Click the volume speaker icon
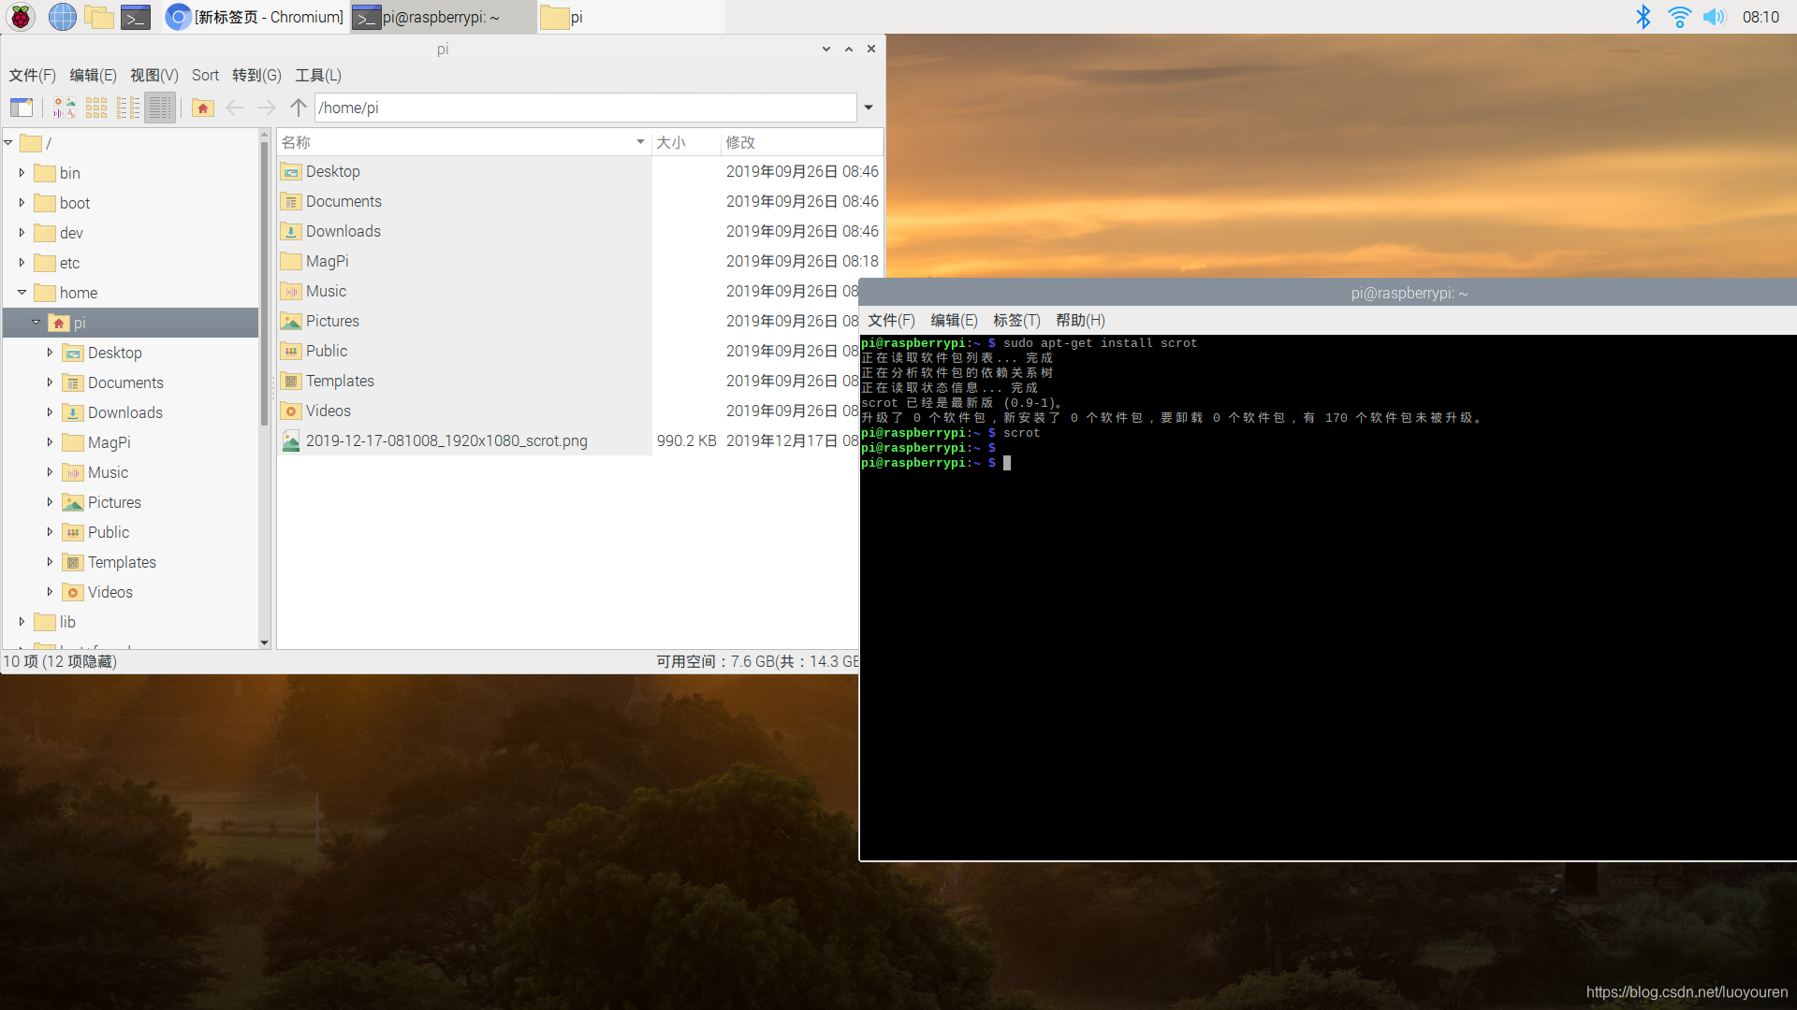This screenshot has height=1010, width=1797. pyautogui.click(x=1713, y=17)
